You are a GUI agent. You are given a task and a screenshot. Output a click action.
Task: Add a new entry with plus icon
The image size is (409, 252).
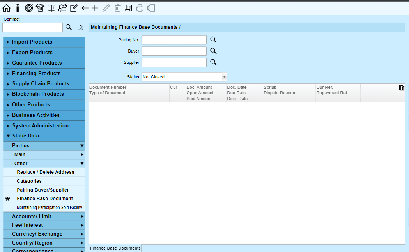95,8
